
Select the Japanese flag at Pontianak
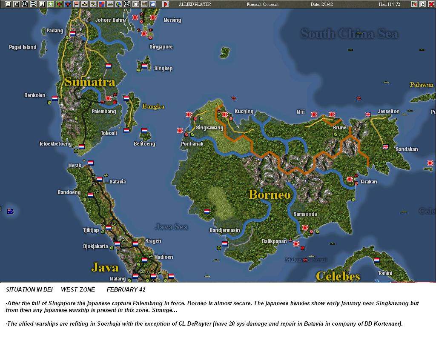[180, 130]
